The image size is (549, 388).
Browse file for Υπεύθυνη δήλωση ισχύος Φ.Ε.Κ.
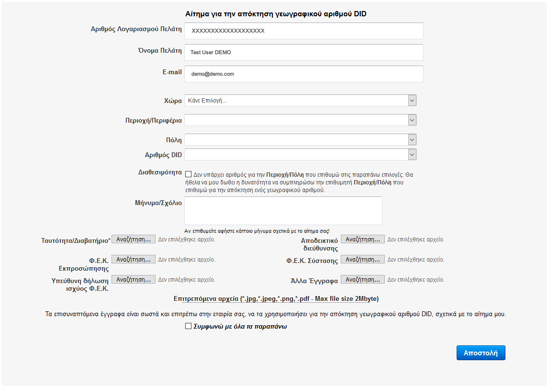click(134, 280)
